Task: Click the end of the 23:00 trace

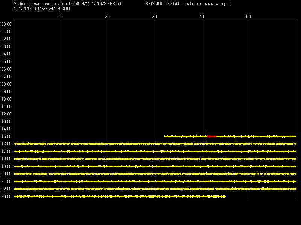Action: 225,196
